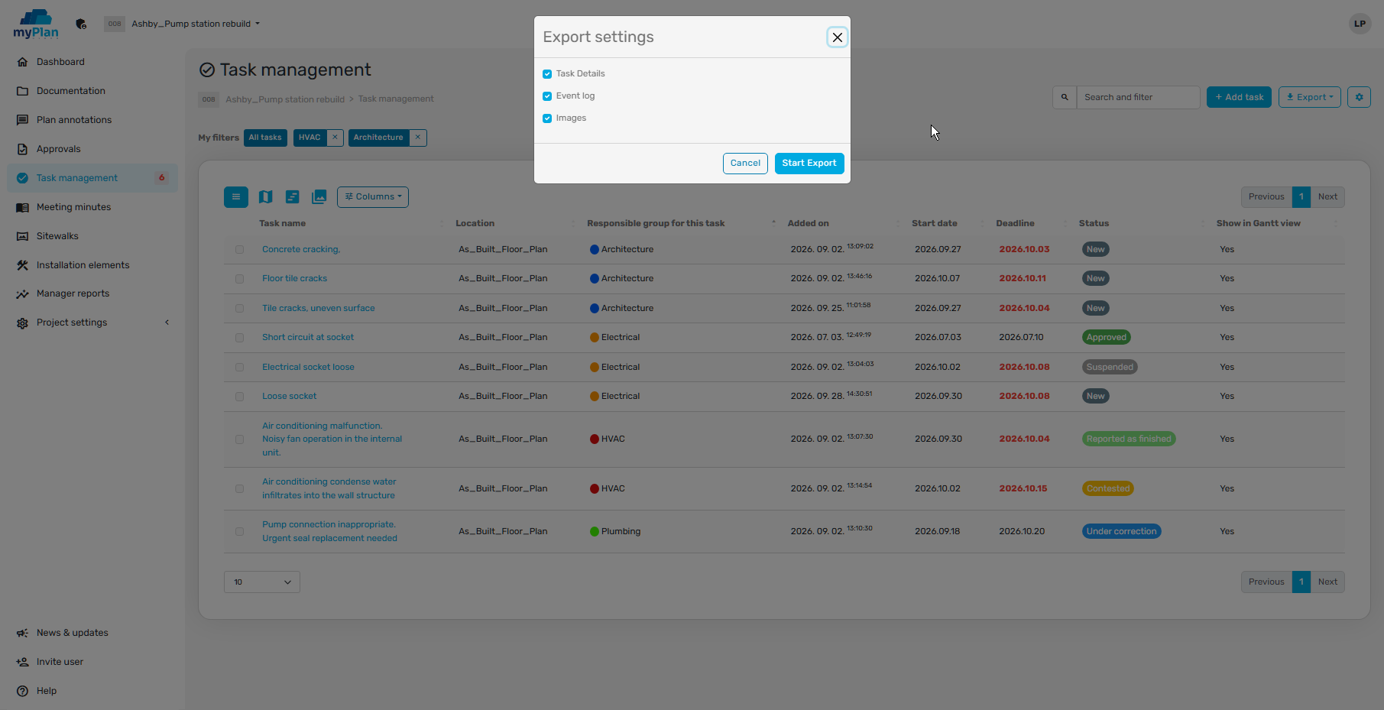Toggle the Event log checkbox
The height and width of the screenshot is (710, 1384).
coord(547,96)
